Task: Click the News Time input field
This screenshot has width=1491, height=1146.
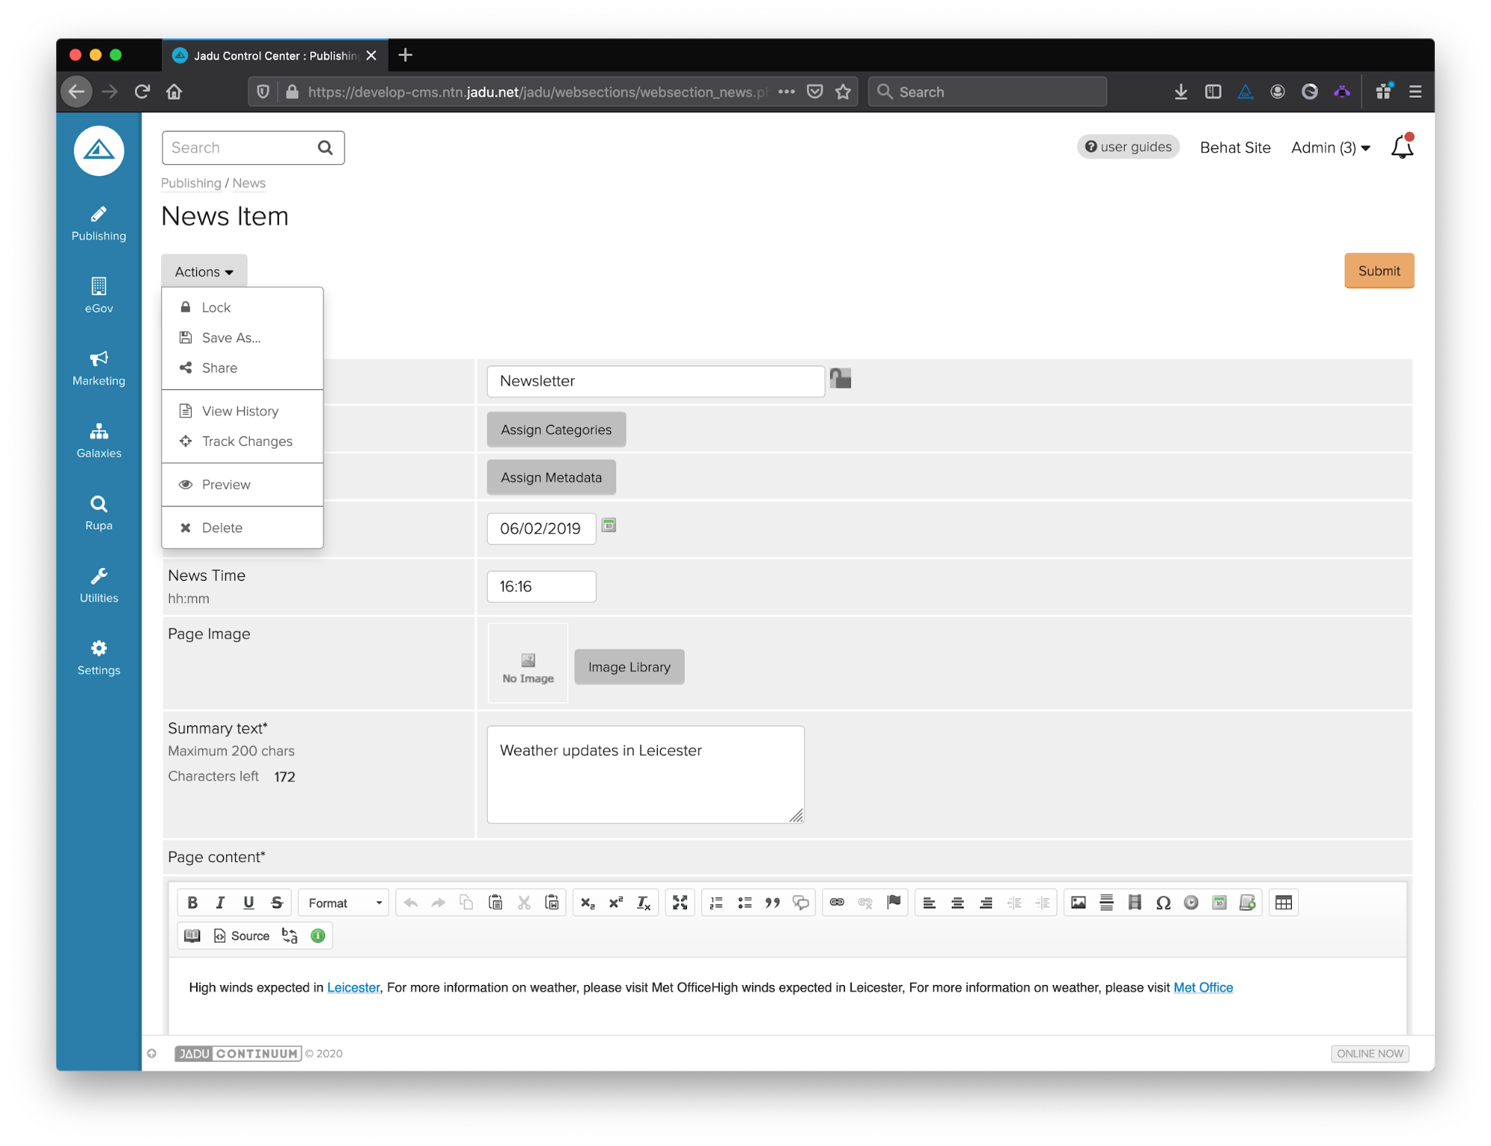Action: coord(541,587)
